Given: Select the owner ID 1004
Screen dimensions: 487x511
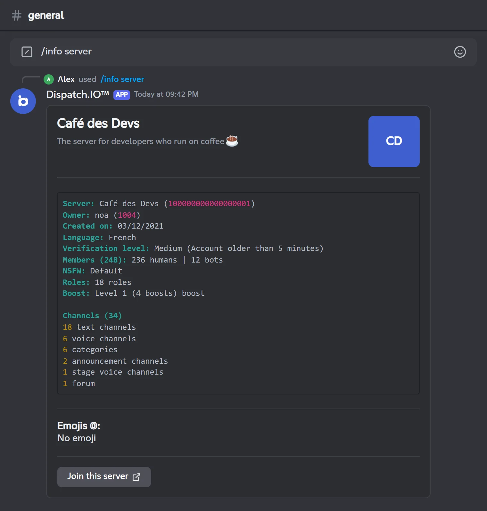Looking at the screenshot, I should pyautogui.click(x=127, y=215).
